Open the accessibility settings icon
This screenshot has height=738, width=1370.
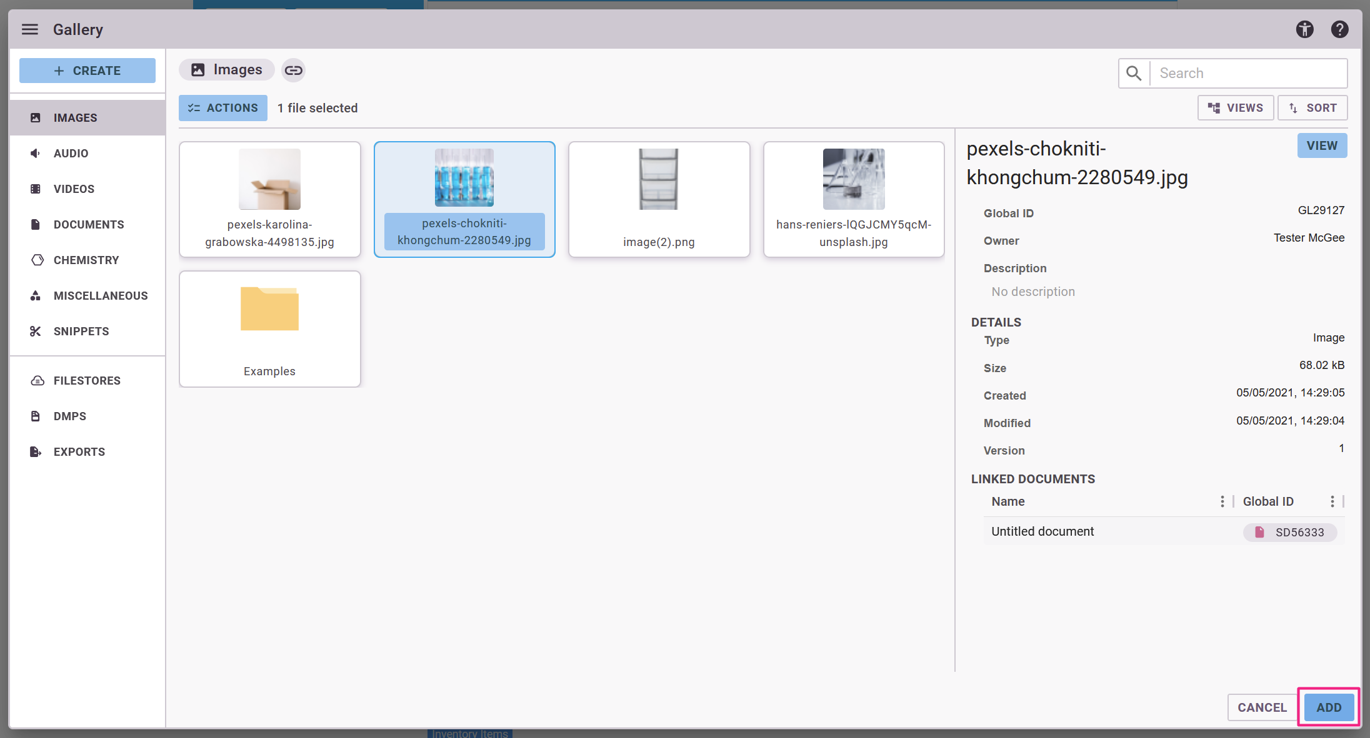click(x=1304, y=29)
